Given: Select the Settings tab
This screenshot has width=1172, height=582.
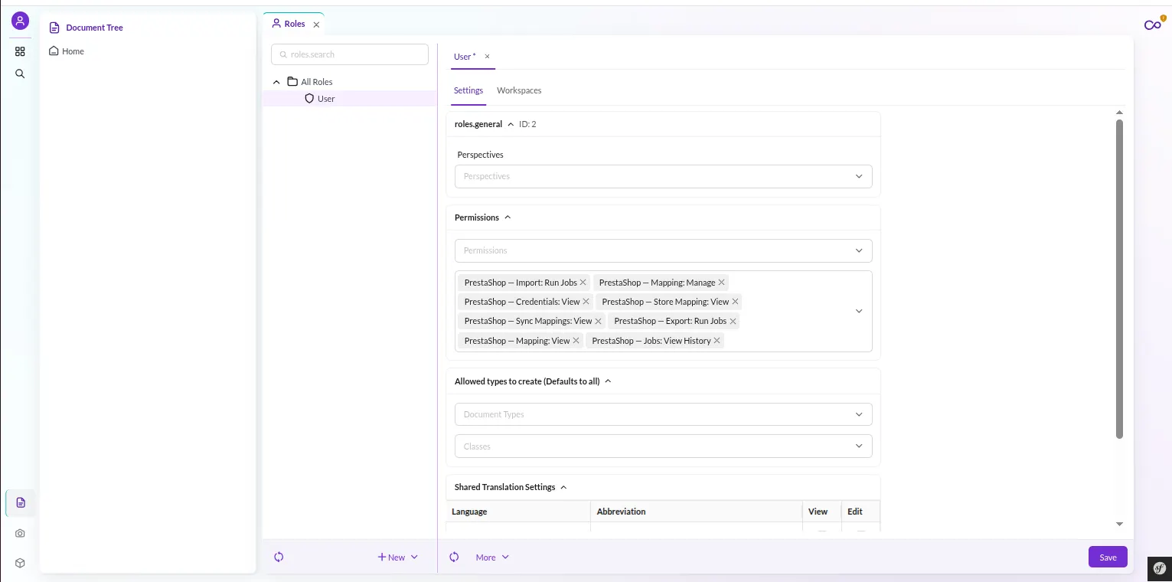Looking at the screenshot, I should click(x=468, y=90).
